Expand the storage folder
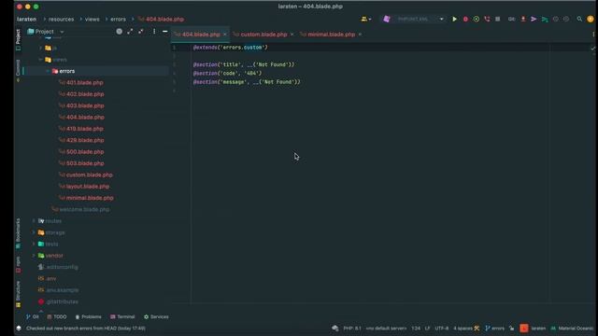Image resolution: width=598 pixels, height=336 pixels. coord(34,232)
